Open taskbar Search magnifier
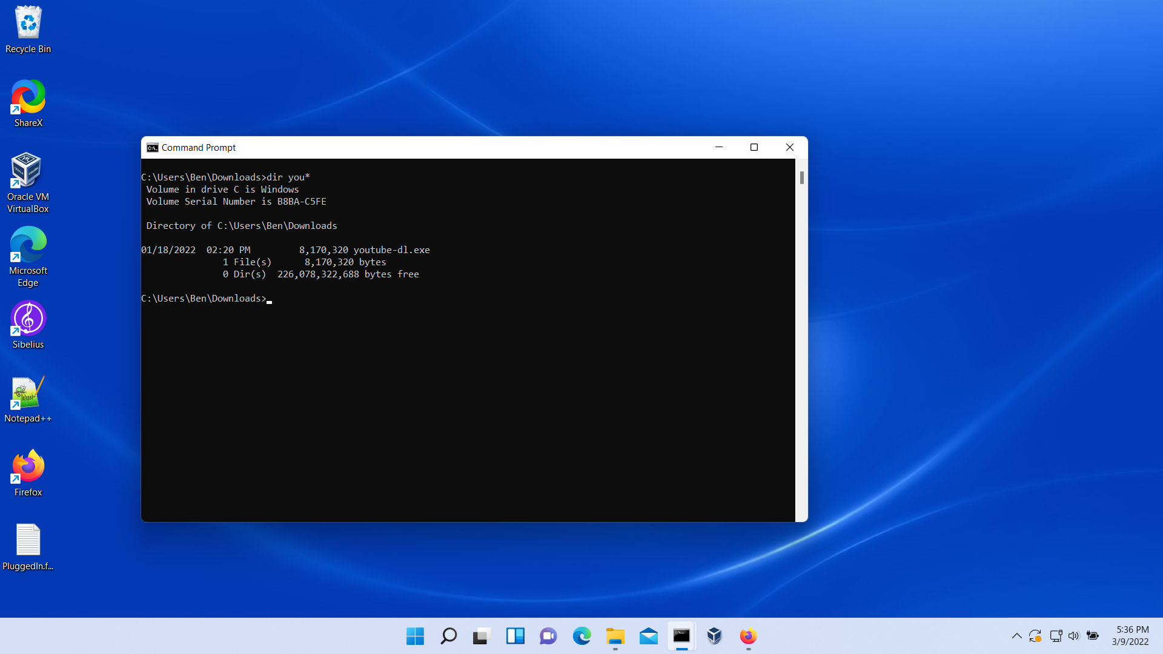This screenshot has width=1163, height=654. coord(448,636)
